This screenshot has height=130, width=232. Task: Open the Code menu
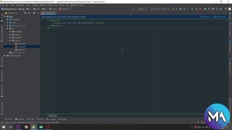[x=28, y=5]
